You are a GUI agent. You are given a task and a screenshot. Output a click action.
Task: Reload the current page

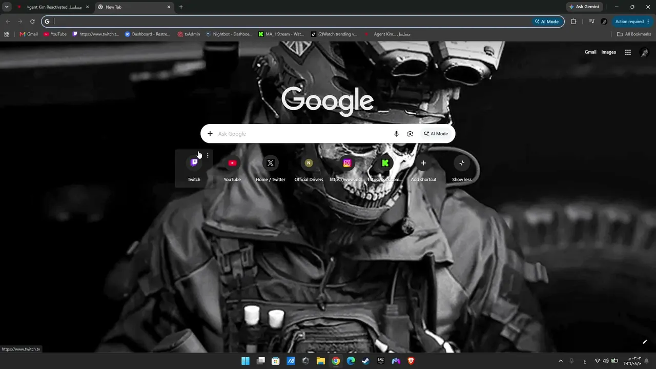tap(32, 22)
